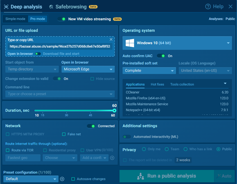This screenshot has height=184, width=237.
Task: Expand the Pre-installed soft set Complete dropdown
Action: point(149,71)
